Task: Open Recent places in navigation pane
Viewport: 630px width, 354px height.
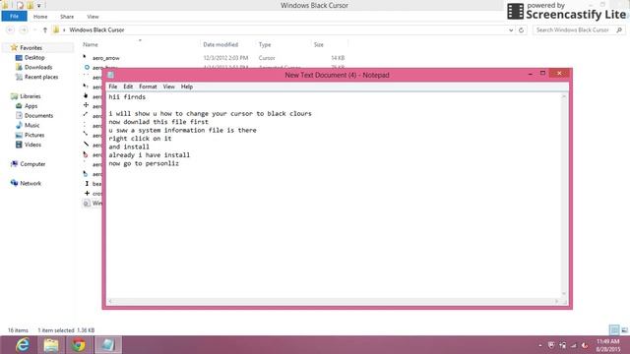Action: coord(41,77)
